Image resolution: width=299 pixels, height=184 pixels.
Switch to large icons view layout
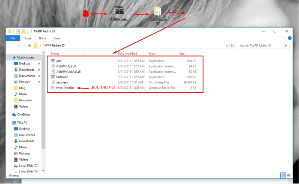point(289,175)
